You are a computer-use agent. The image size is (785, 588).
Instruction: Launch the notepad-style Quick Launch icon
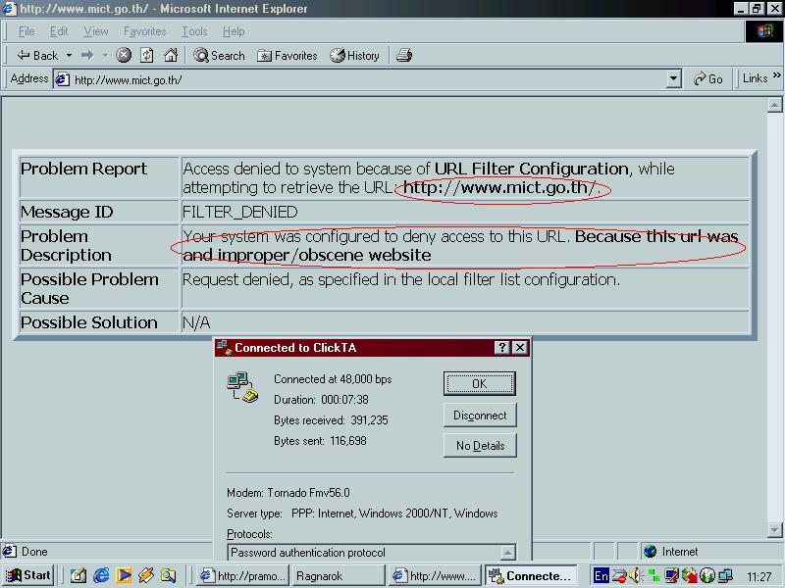[x=78, y=575]
